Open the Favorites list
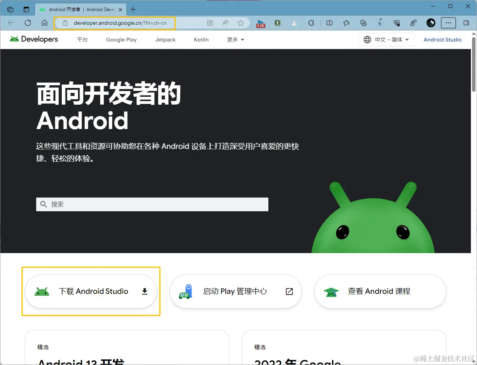The image size is (477, 365). tap(346, 23)
